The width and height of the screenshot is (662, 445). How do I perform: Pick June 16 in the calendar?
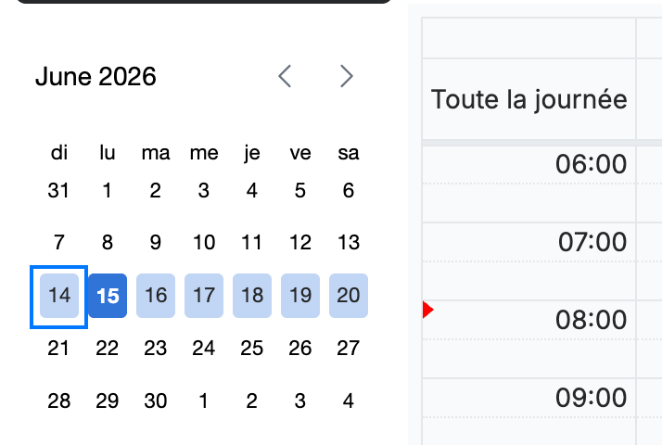pos(156,296)
